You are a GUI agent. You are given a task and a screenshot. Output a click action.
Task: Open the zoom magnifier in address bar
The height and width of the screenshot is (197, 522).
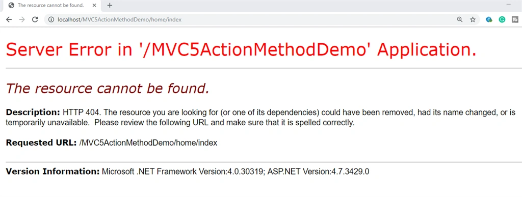pyautogui.click(x=460, y=20)
